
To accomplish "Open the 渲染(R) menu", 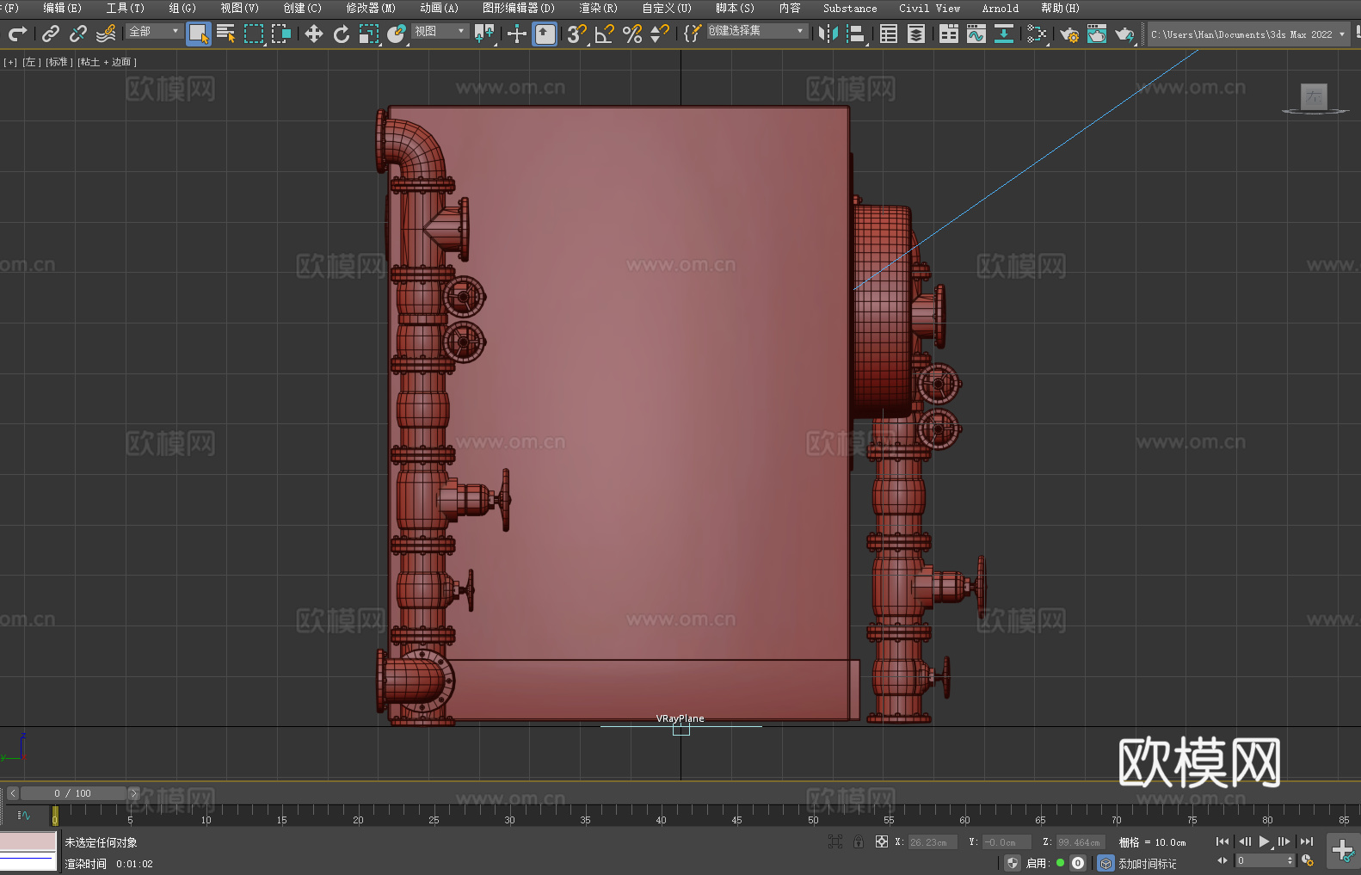I will pos(598,8).
